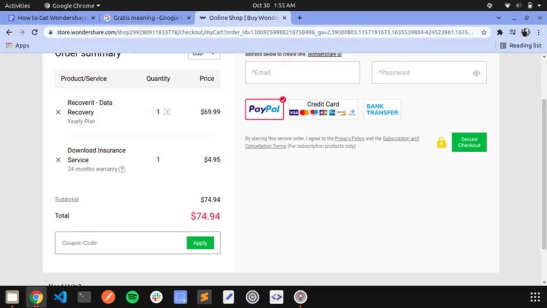This screenshot has width=547, height=308.
Task: Click the Email input field
Action: 302,73
